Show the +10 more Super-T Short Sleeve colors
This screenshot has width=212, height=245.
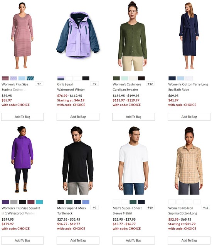(x=150, y=208)
